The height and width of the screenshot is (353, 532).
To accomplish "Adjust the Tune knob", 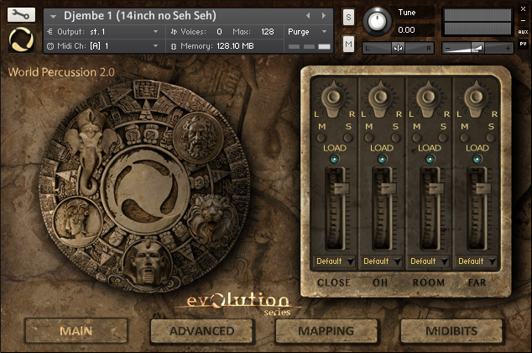I will [376, 21].
